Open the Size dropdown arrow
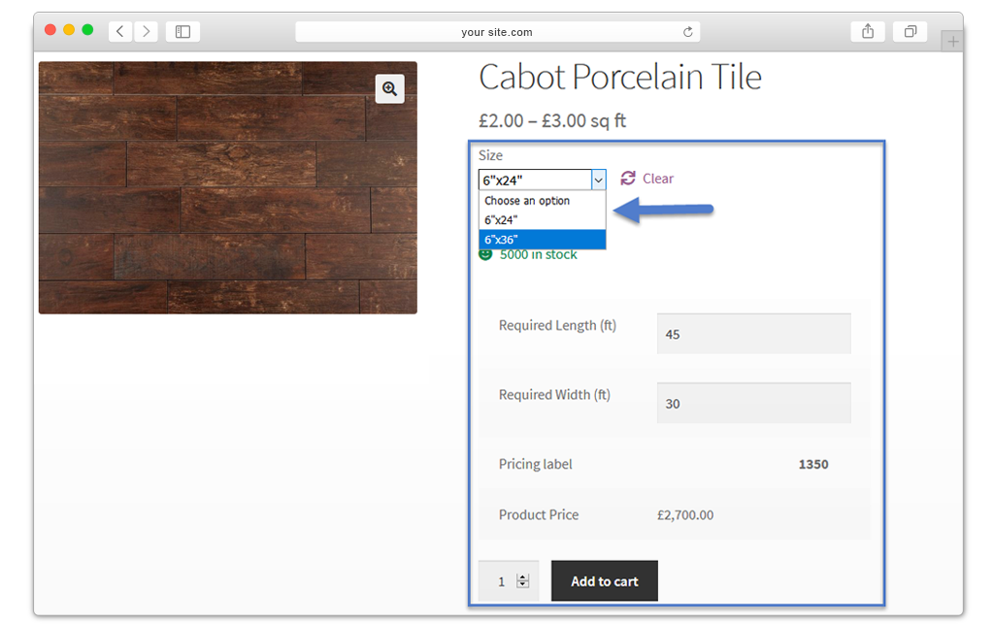This screenshot has height=624, width=994. pyautogui.click(x=598, y=180)
